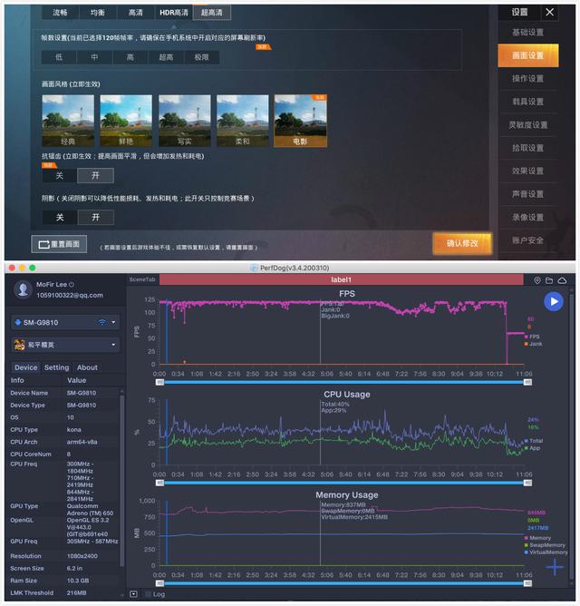Switch to the Device tab in PerfDog
Screen dimensions: 580x606
pyautogui.click(x=26, y=367)
